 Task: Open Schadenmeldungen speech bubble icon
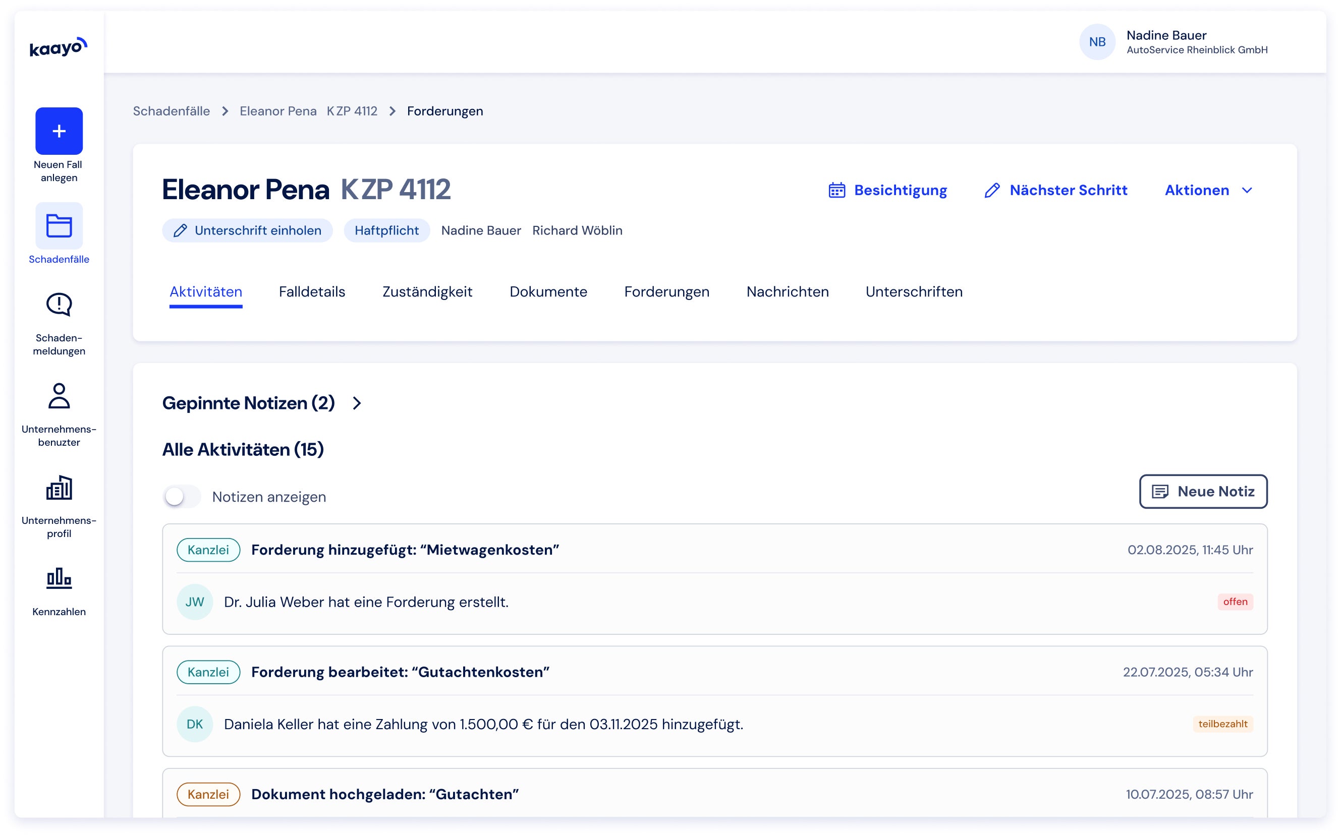[59, 305]
